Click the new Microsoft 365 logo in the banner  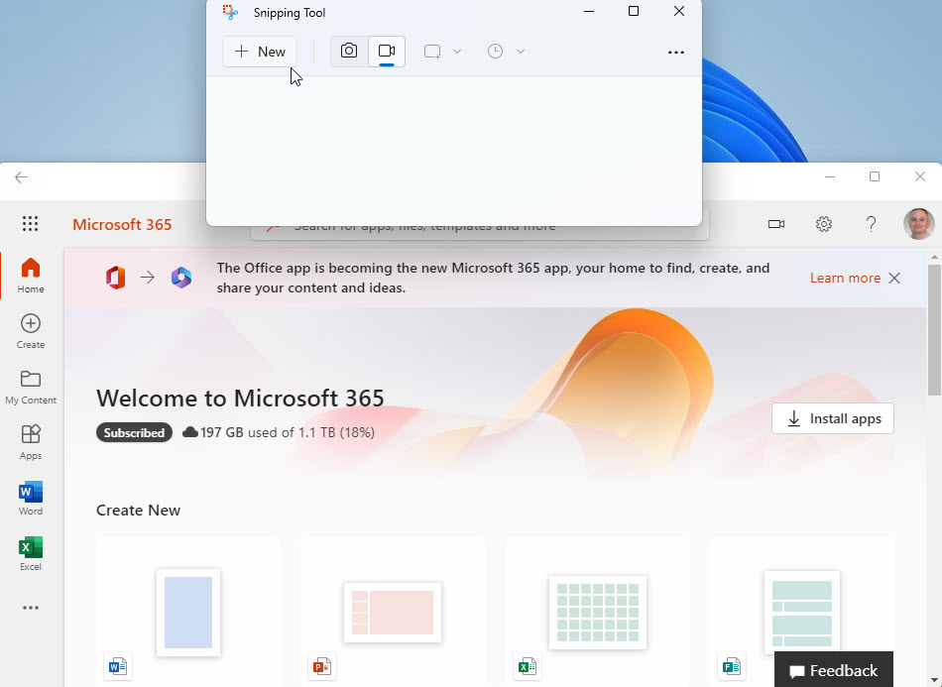point(180,278)
